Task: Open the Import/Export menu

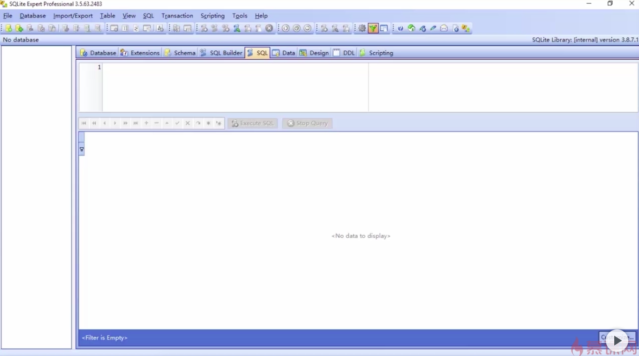Action: 73,16
